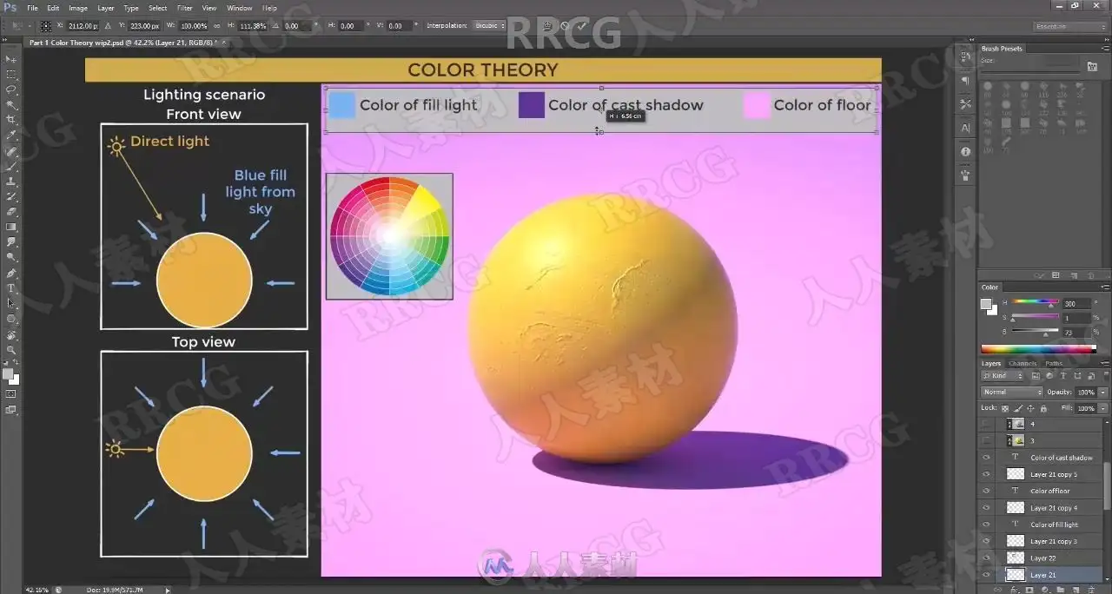Select the Path Selection tool
1112x594 pixels.
click(x=11, y=303)
